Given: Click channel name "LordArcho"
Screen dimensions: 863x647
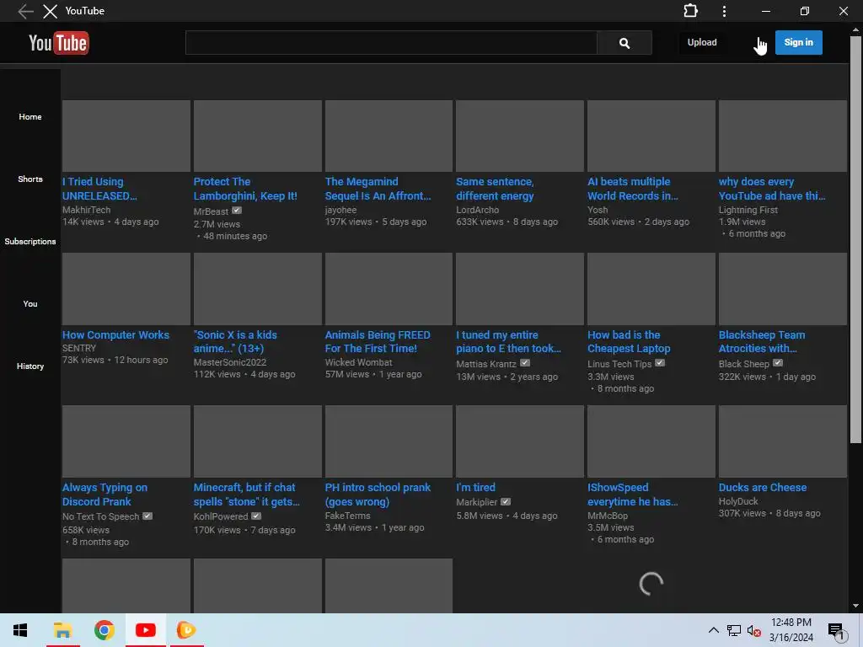Looking at the screenshot, I should [x=477, y=210].
